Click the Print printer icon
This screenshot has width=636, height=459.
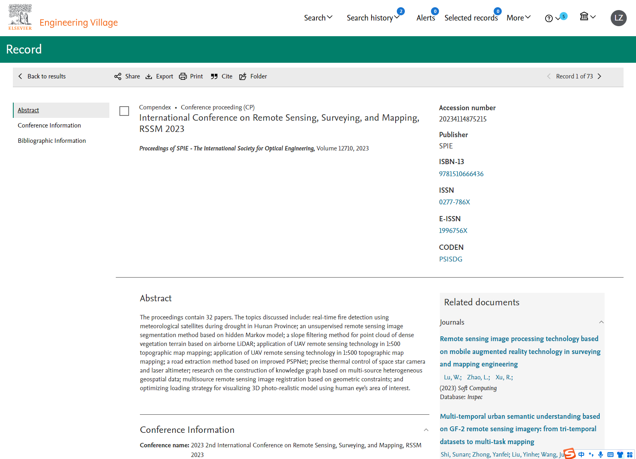(183, 76)
